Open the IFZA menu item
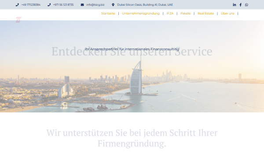 (x=170, y=14)
